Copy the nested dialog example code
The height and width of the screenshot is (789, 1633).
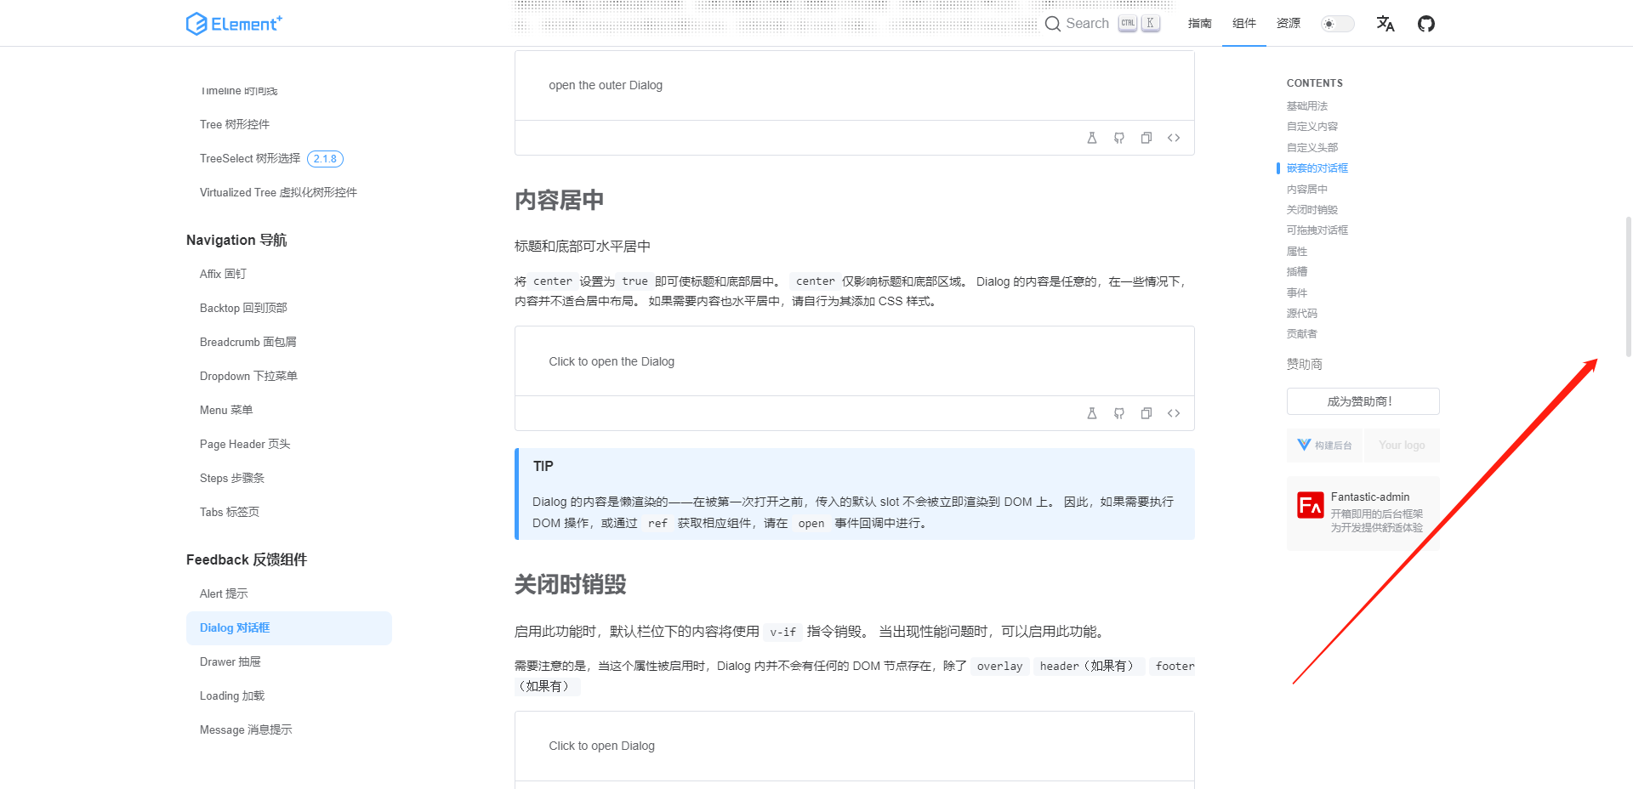click(x=1146, y=137)
